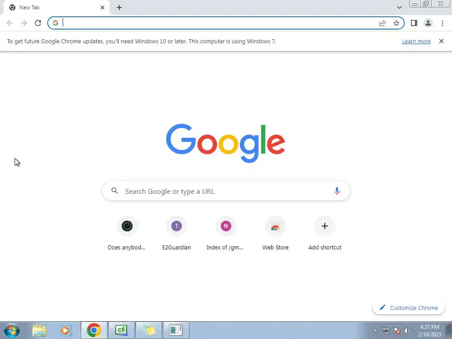Open the side panel icon
This screenshot has height=339, width=452.
point(414,23)
